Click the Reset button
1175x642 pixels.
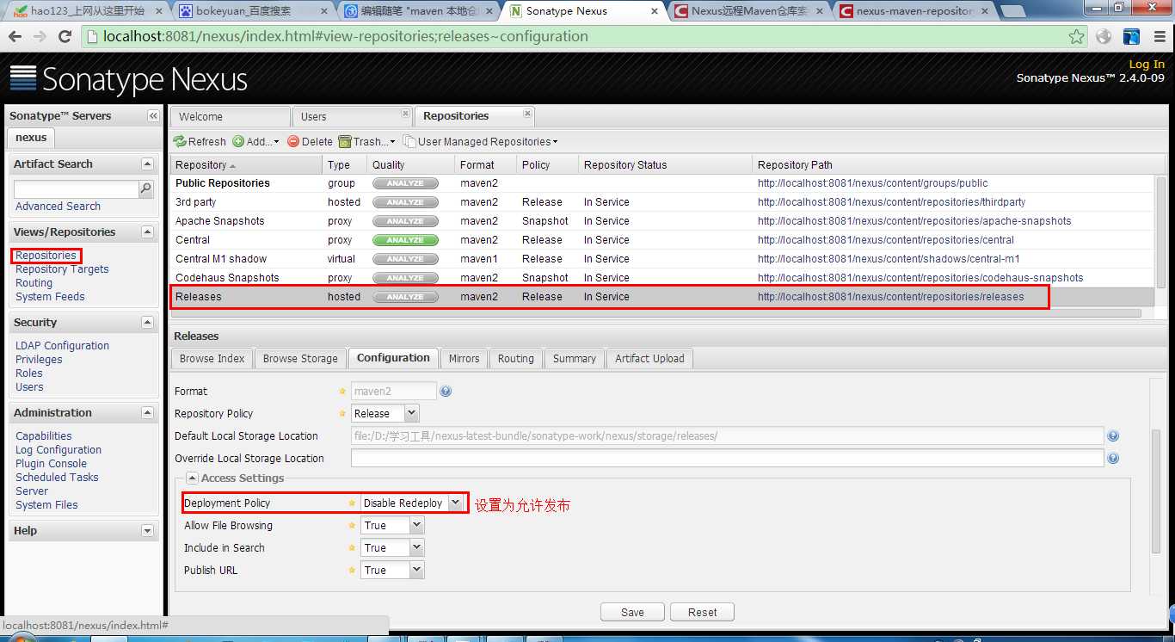click(702, 612)
